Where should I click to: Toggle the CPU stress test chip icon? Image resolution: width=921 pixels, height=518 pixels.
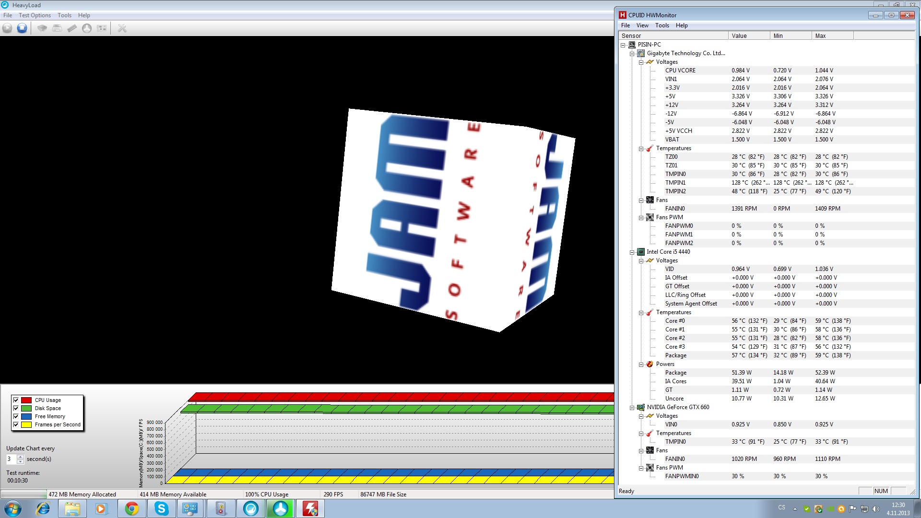point(42,28)
